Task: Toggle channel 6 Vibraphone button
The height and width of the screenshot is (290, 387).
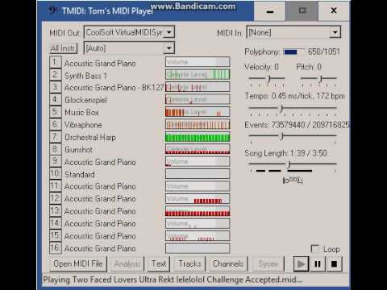Action: coord(56,124)
